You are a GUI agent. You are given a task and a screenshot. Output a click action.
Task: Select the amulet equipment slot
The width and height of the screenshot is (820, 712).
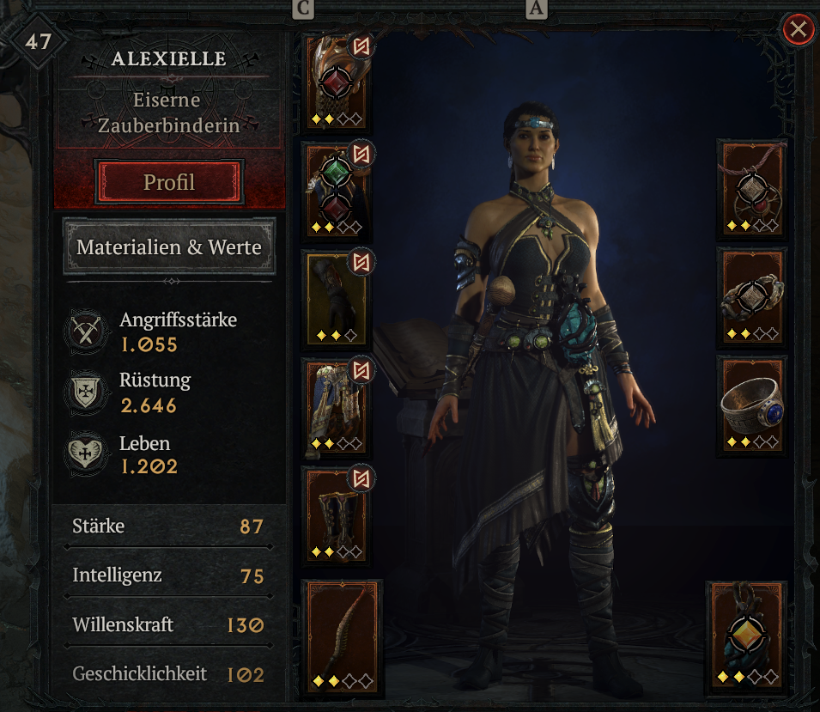tap(752, 189)
